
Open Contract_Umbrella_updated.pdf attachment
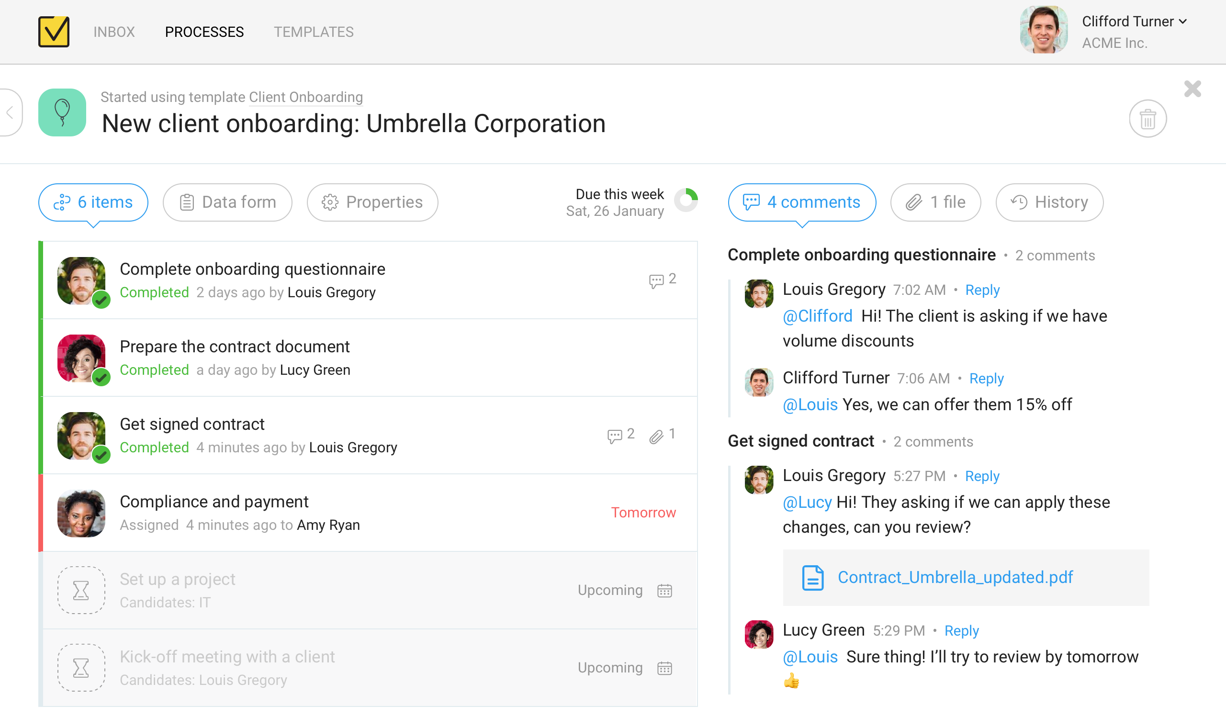point(955,577)
